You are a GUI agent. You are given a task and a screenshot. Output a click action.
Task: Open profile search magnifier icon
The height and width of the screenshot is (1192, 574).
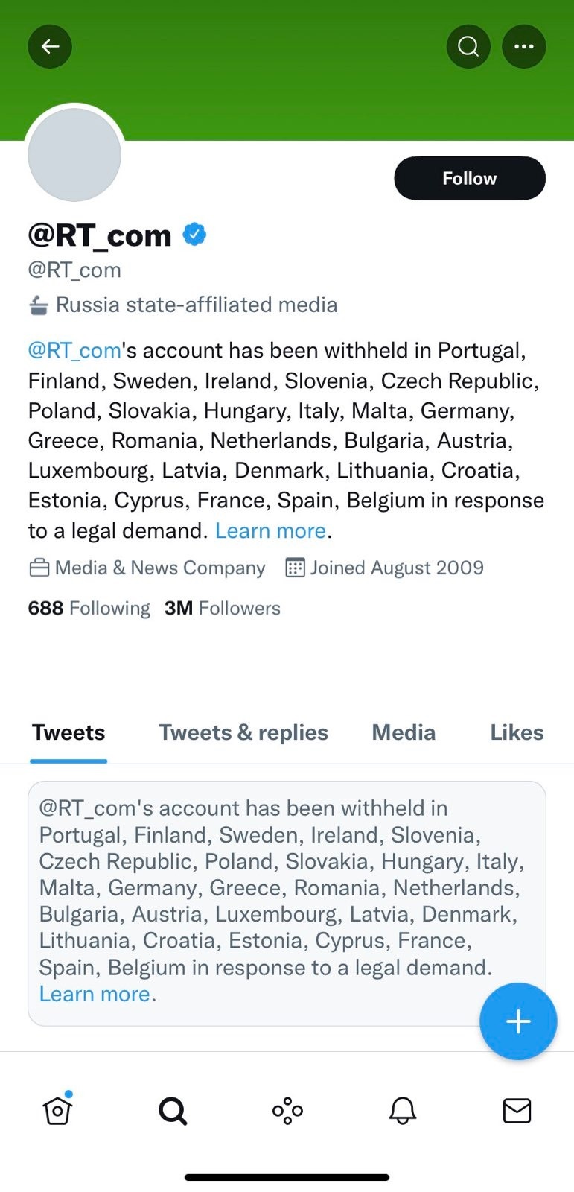coord(468,47)
